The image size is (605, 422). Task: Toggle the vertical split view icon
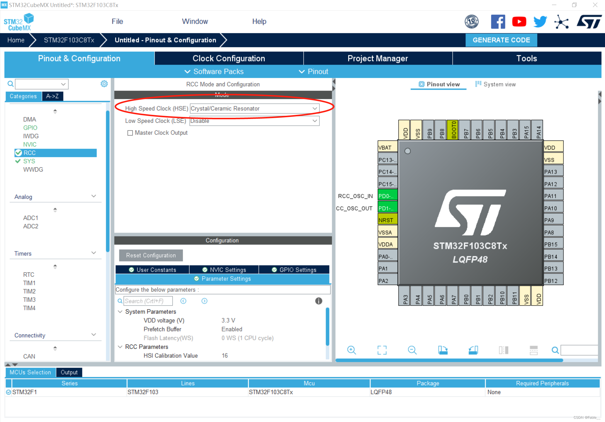pyautogui.click(x=504, y=350)
